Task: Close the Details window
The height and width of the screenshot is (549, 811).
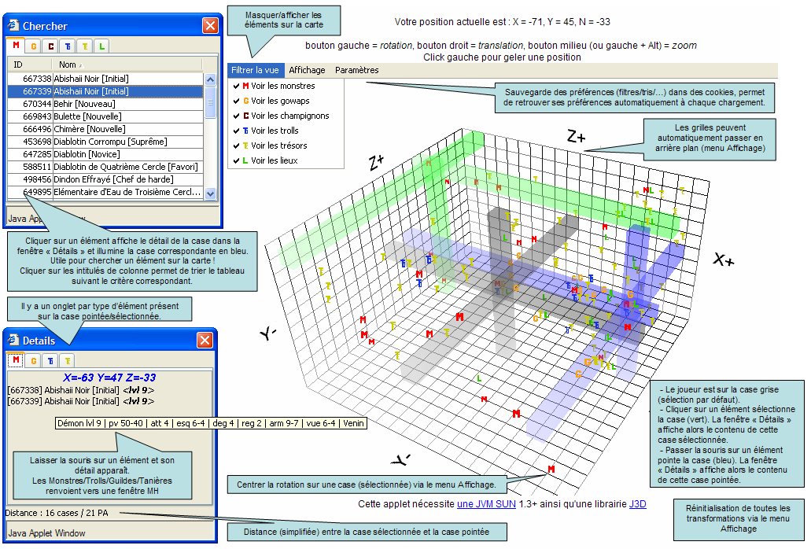Action: tap(205, 340)
